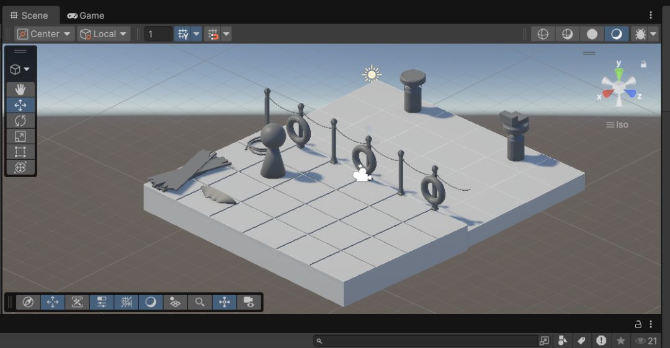
Task: Select the Rect transform tool
Action: [20, 152]
